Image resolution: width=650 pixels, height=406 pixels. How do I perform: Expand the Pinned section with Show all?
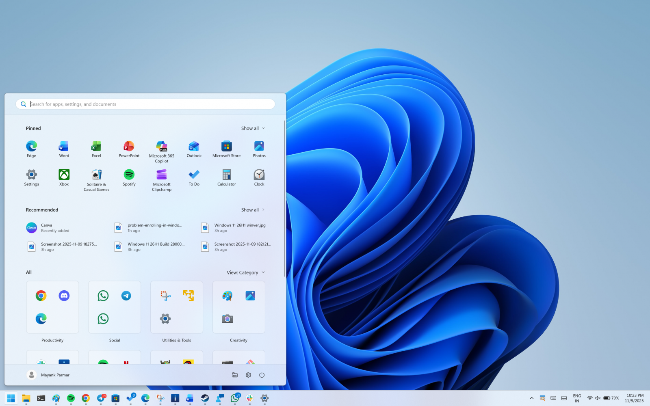pyautogui.click(x=253, y=128)
